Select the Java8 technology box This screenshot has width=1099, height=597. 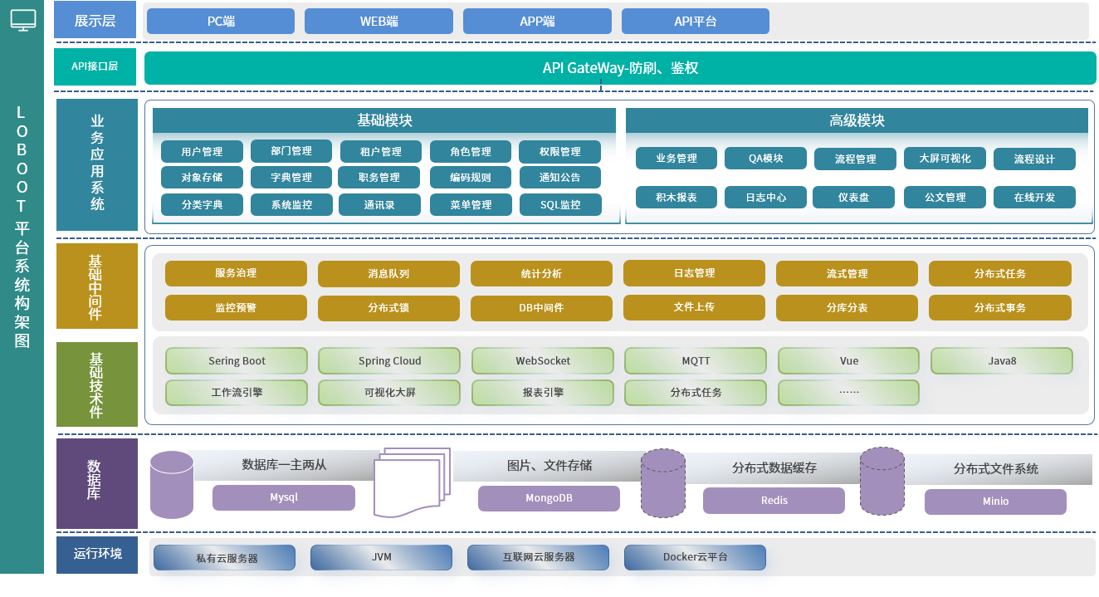point(1001,361)
